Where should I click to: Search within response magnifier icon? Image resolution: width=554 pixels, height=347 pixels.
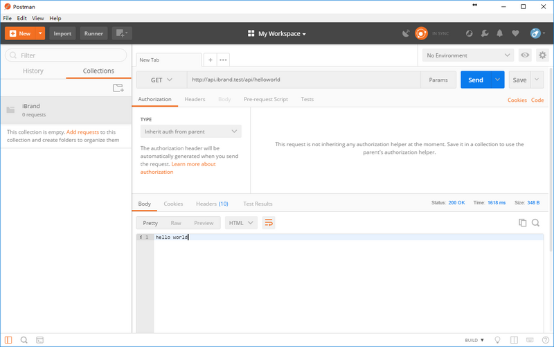[x=535, y=222]
